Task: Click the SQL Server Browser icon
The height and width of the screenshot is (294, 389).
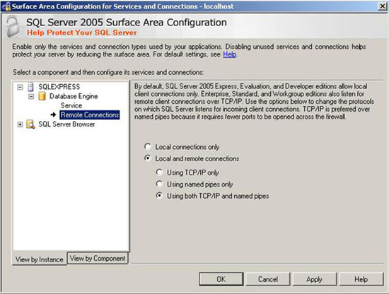Action: click(30, 124)
